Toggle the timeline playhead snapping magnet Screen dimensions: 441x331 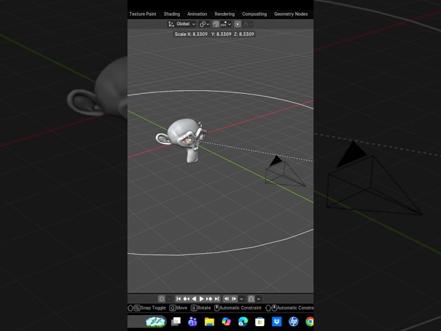[251, 299]
